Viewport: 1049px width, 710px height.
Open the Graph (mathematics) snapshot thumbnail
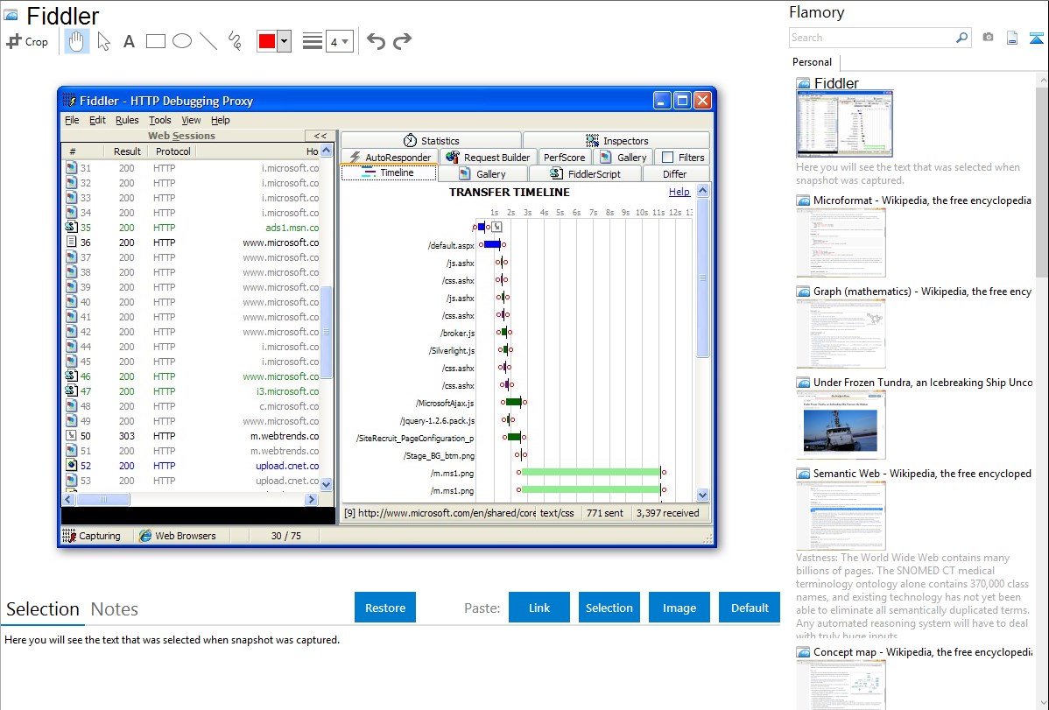point(841,334)
